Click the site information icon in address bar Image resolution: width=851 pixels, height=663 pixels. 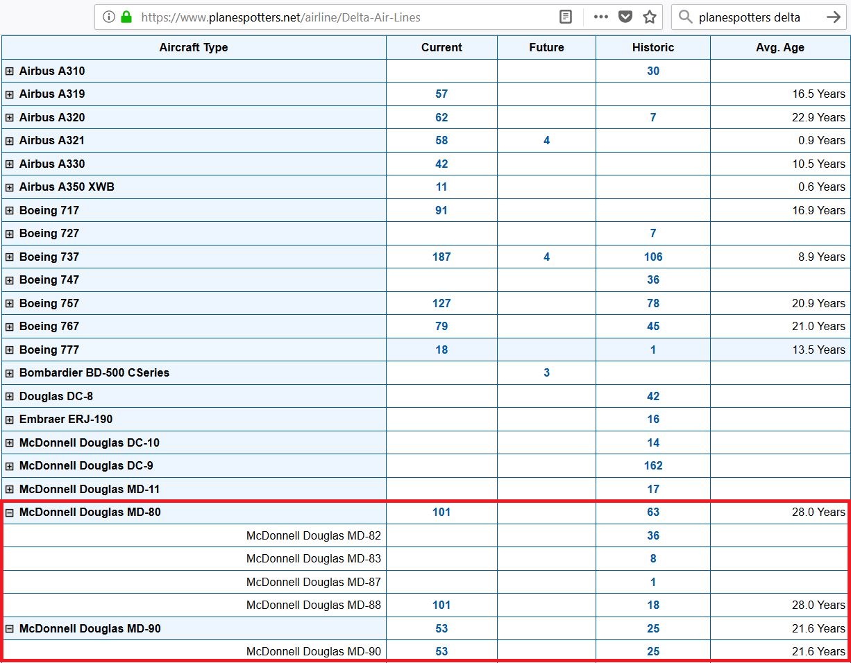(x=108, y=17)
